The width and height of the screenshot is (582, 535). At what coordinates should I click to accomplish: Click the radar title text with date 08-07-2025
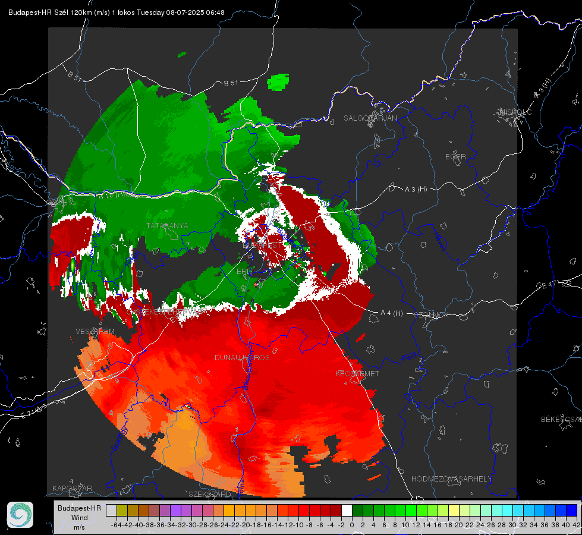coord(116,12)
